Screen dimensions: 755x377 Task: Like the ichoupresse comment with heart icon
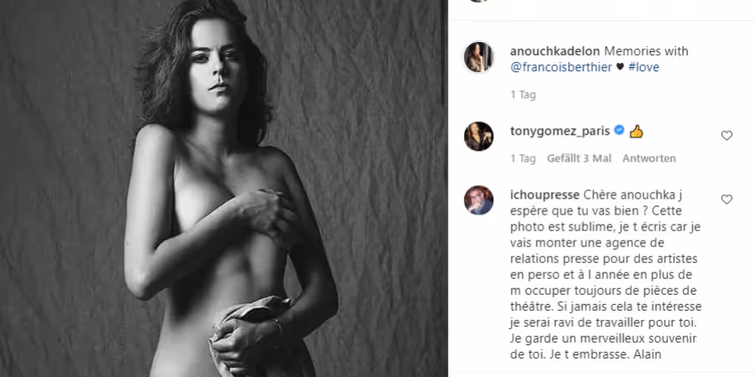[726, 199]
